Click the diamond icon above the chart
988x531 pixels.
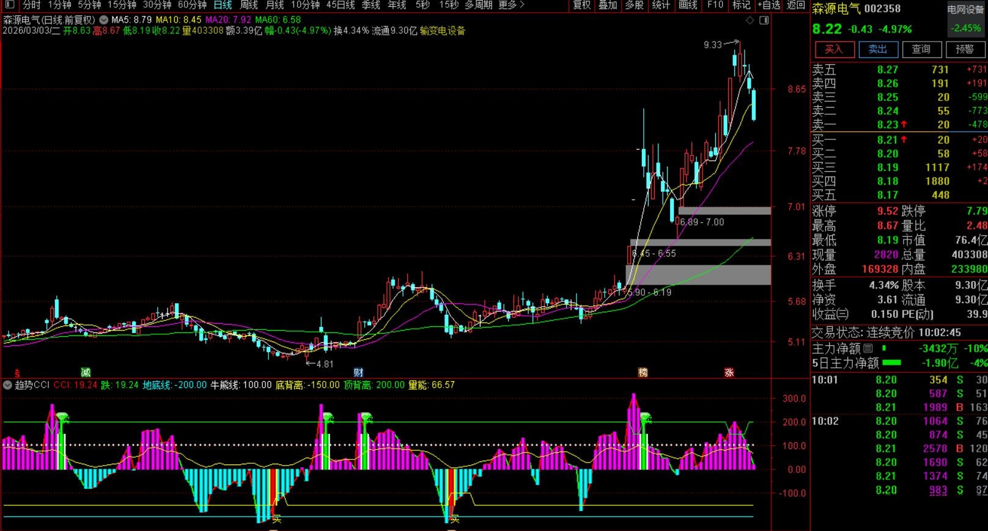pyautogui.click(x=750, y=21)
